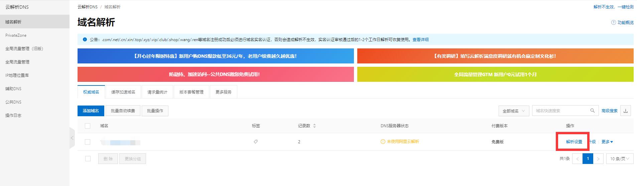
Task: Collapse the sidebar with arrow handle
Action: pos(72,138)
